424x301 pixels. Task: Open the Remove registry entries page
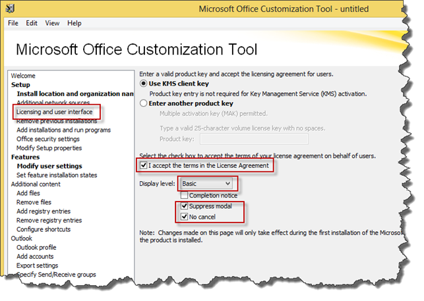(49, 220)
